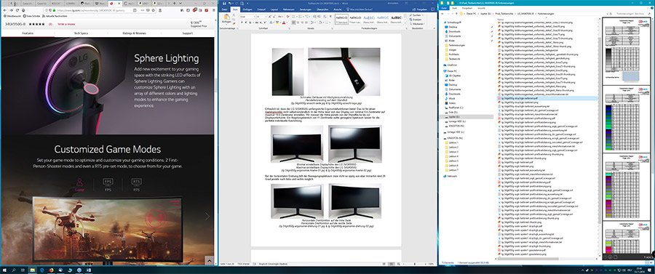Go back in the Firefox browser
This screenshot has width=655, height=274.
[5, 10]
